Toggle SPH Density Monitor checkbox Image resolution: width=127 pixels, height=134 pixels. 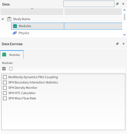tap(5, 88)
